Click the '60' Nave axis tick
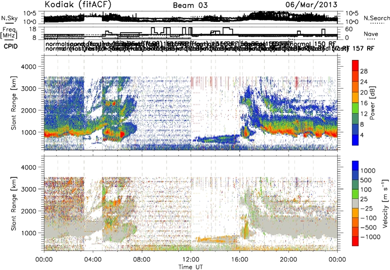This screenshot has width=390, height=270. tap(349, 29)
